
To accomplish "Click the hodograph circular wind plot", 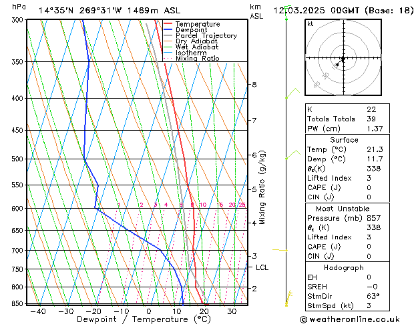I will [x=343, y=59].
